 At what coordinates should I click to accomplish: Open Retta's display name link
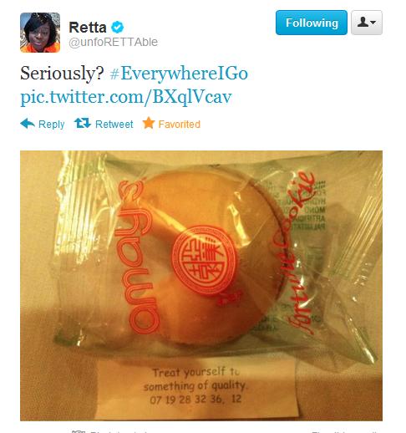tap(88, 28)
